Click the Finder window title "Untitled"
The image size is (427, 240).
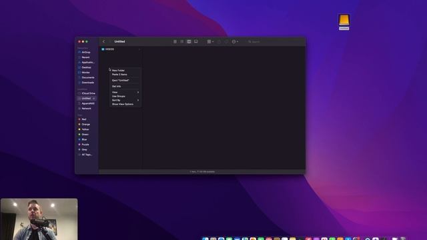tap(119, 41)
